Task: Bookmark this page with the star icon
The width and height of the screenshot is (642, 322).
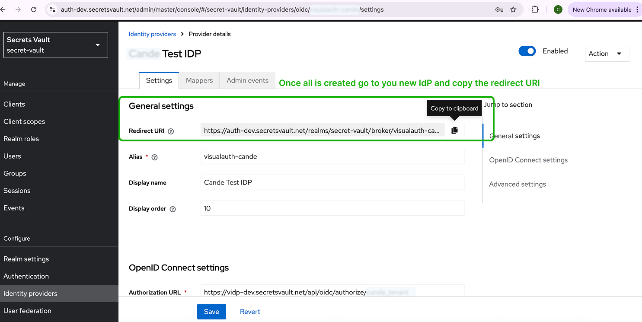Action: 513,10
